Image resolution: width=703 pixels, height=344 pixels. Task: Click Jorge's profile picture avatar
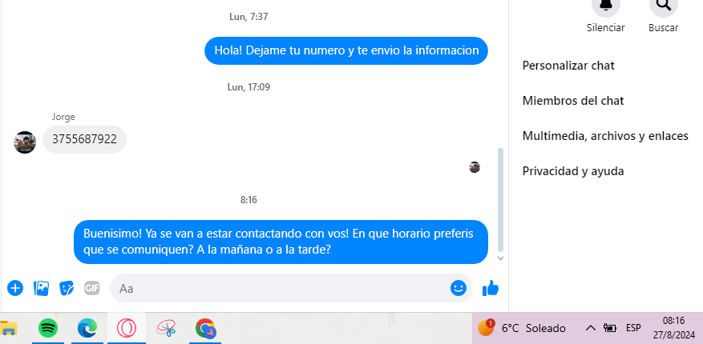pos(25,142)
